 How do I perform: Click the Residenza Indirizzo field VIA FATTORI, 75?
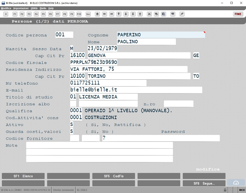point(129,69)
